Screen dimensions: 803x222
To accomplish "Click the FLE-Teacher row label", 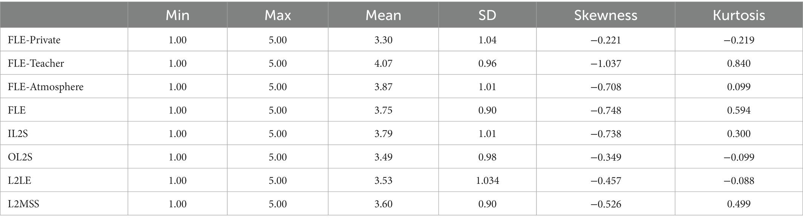I will click(x=36, y=63).
